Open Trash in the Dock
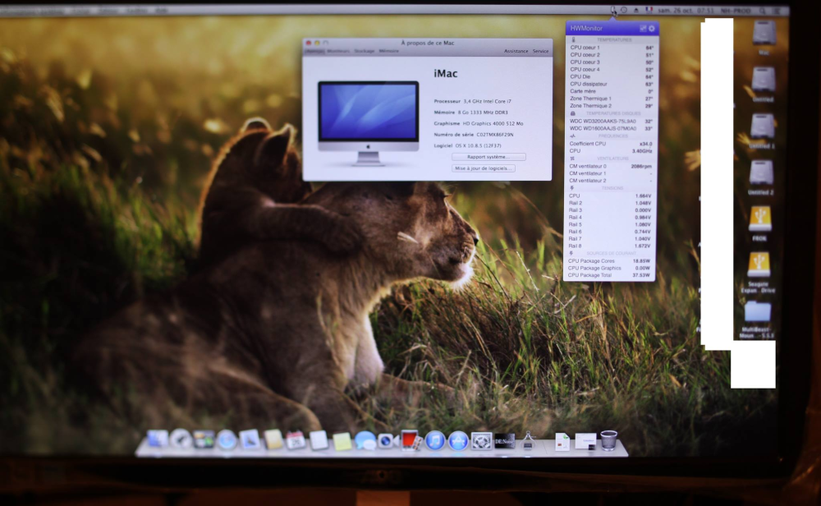The width and height of the screenshot is (821, 506). [608, 440]
